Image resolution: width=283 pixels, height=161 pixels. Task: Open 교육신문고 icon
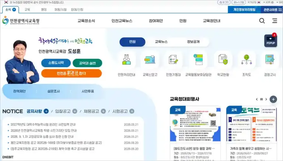pyautogui.click(x=150, y=60)
